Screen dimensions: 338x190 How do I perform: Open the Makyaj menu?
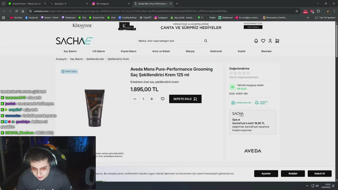coord(190,51)
